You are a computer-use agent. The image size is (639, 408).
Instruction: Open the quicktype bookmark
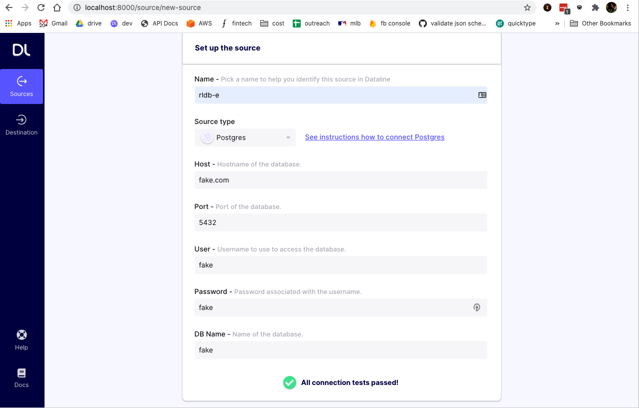tap(515, 23)
